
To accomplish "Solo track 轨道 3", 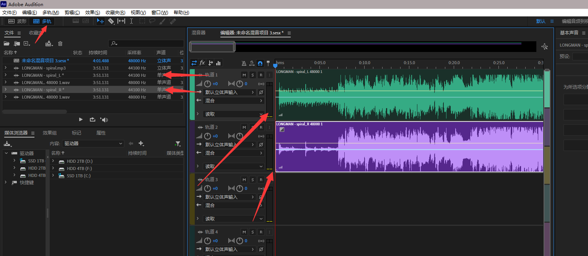I will point(252,180).
